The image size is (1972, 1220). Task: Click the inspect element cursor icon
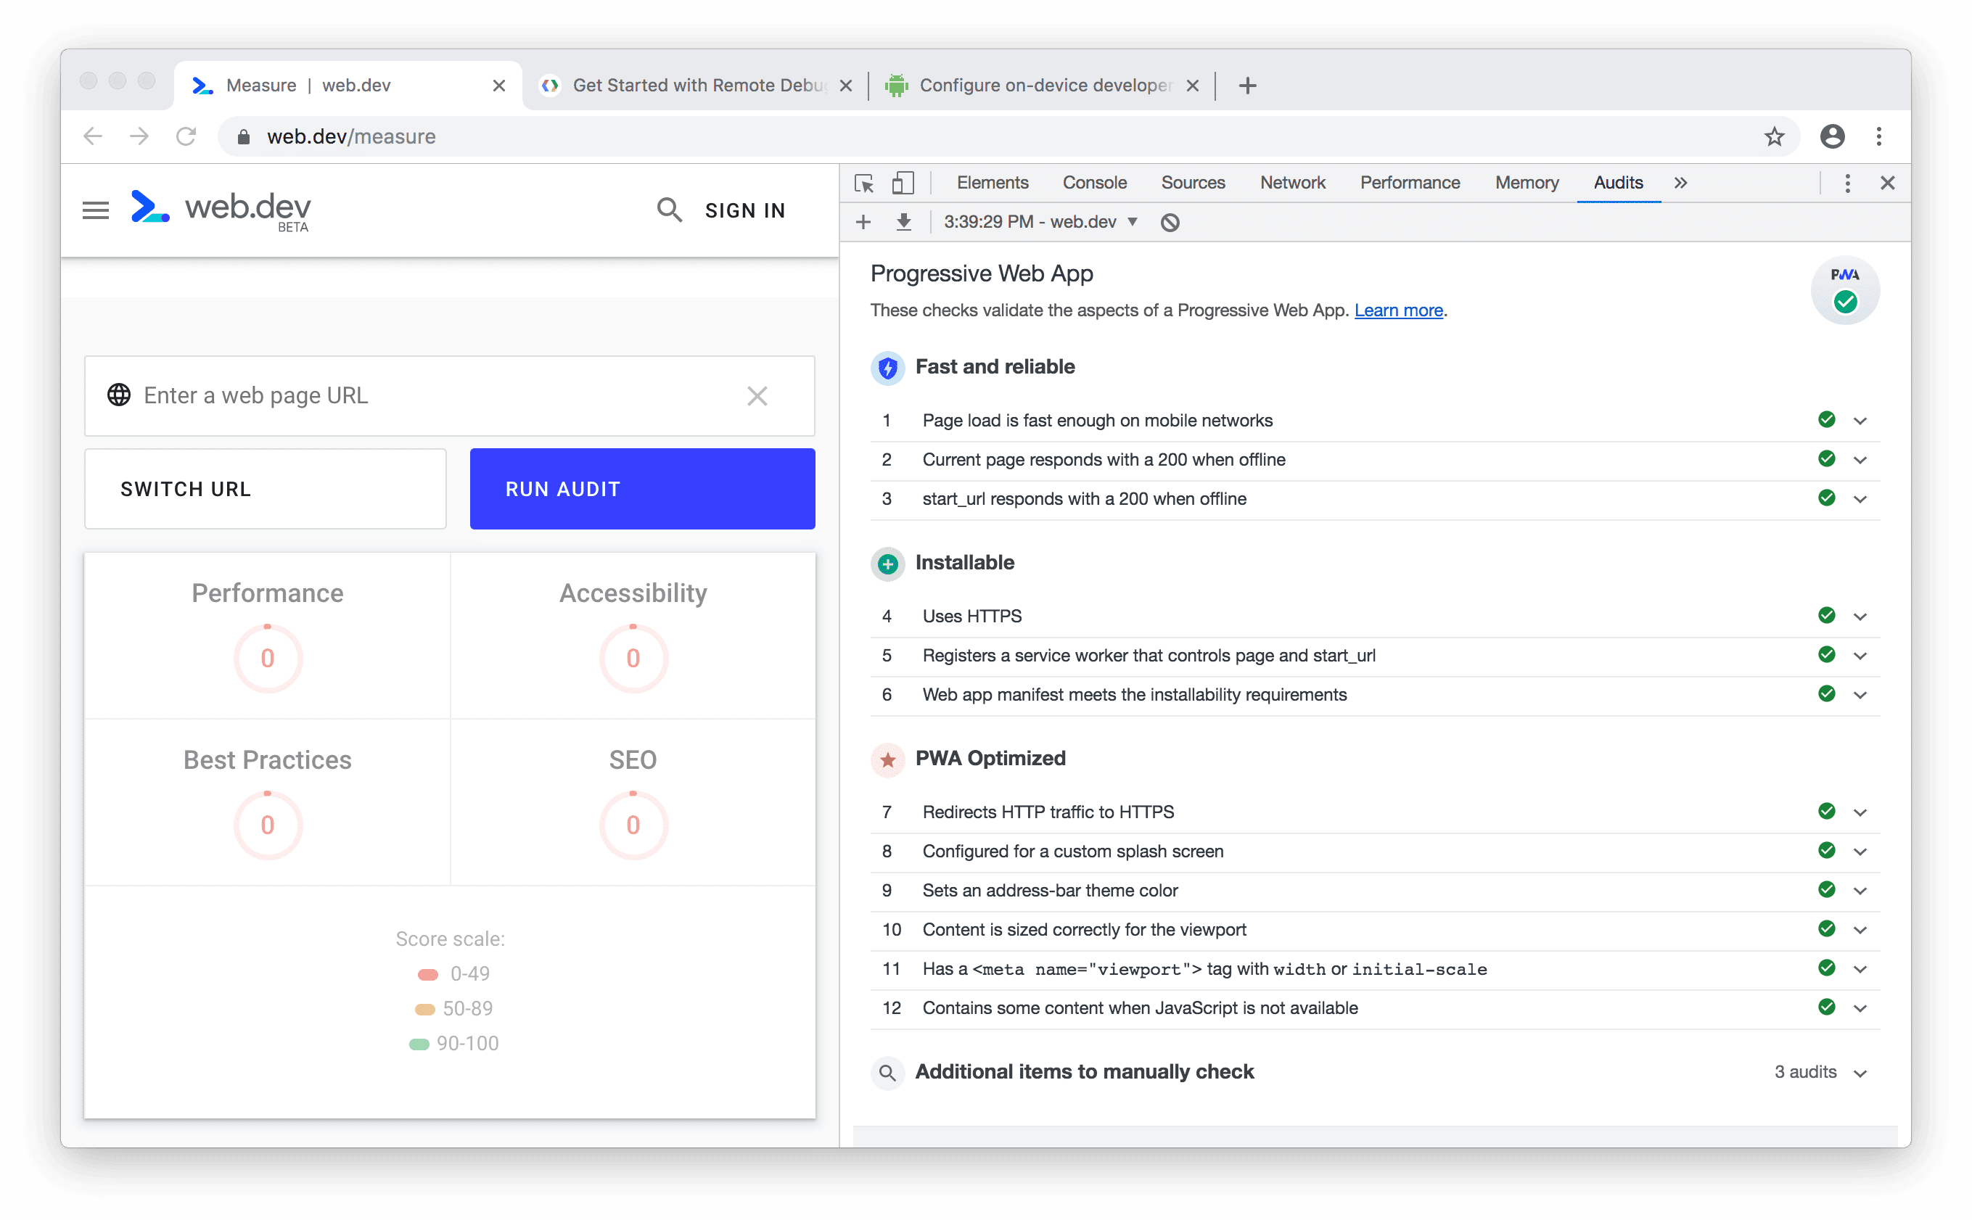[865, 183]
